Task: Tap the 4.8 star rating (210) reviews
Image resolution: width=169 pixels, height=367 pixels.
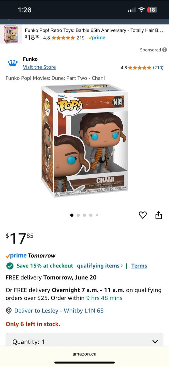Action: pyautogui.click(x=142, y=68)
